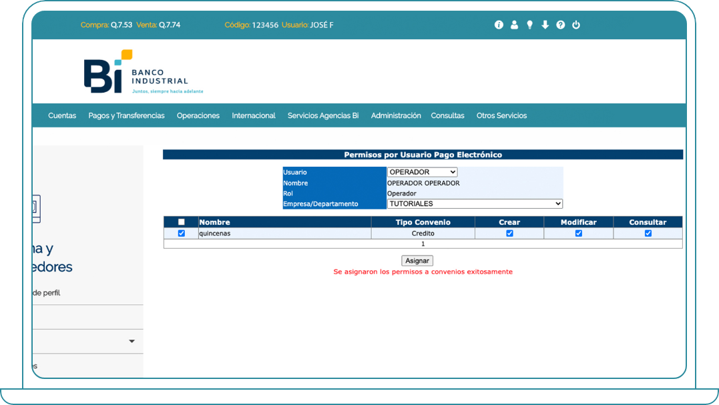Click the Compra rate Q.7.53
This screenshot has height=405, width=719.
[x=106, y=25]
